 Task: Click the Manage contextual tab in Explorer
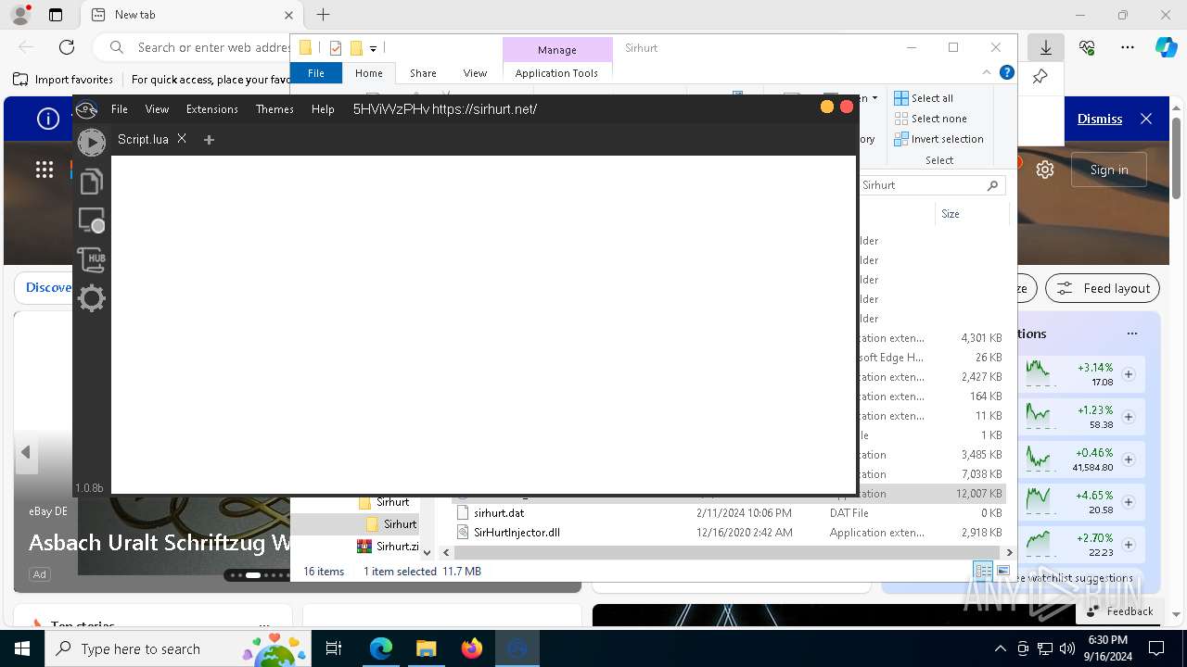[x=557, y=50]
